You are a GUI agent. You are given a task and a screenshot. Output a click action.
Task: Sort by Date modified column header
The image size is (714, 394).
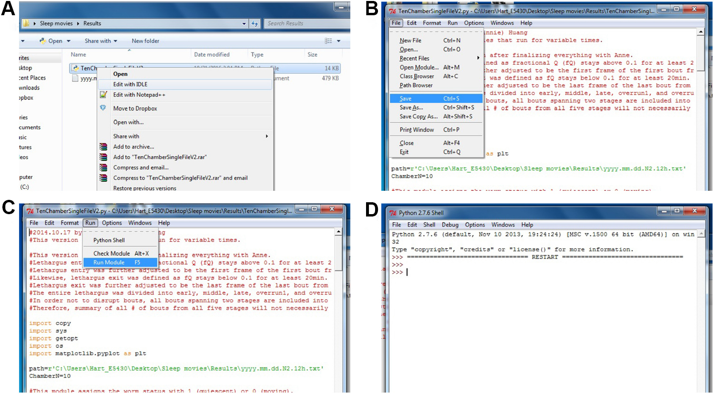pos(212,55)
